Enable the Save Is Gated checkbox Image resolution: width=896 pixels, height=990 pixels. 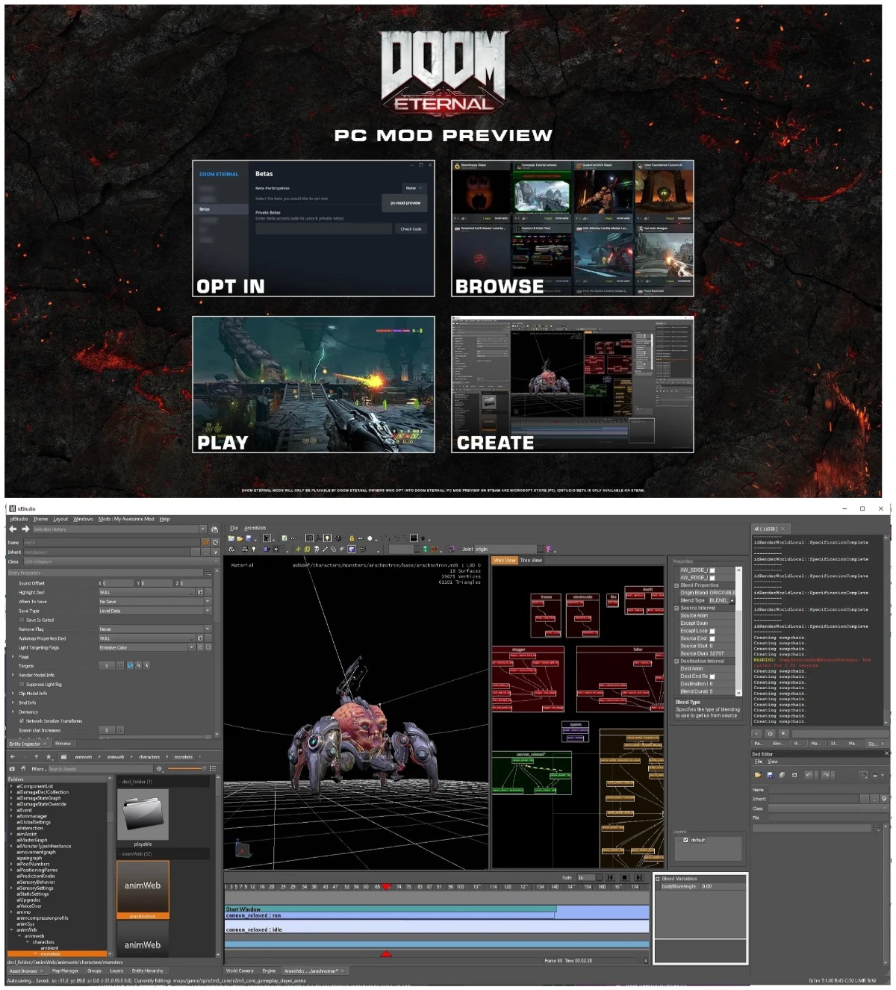pyautogui.click(x=21, y=620)
